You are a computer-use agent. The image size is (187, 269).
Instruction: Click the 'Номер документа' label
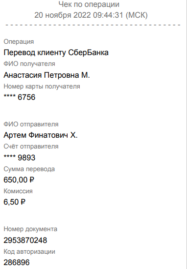30,229
